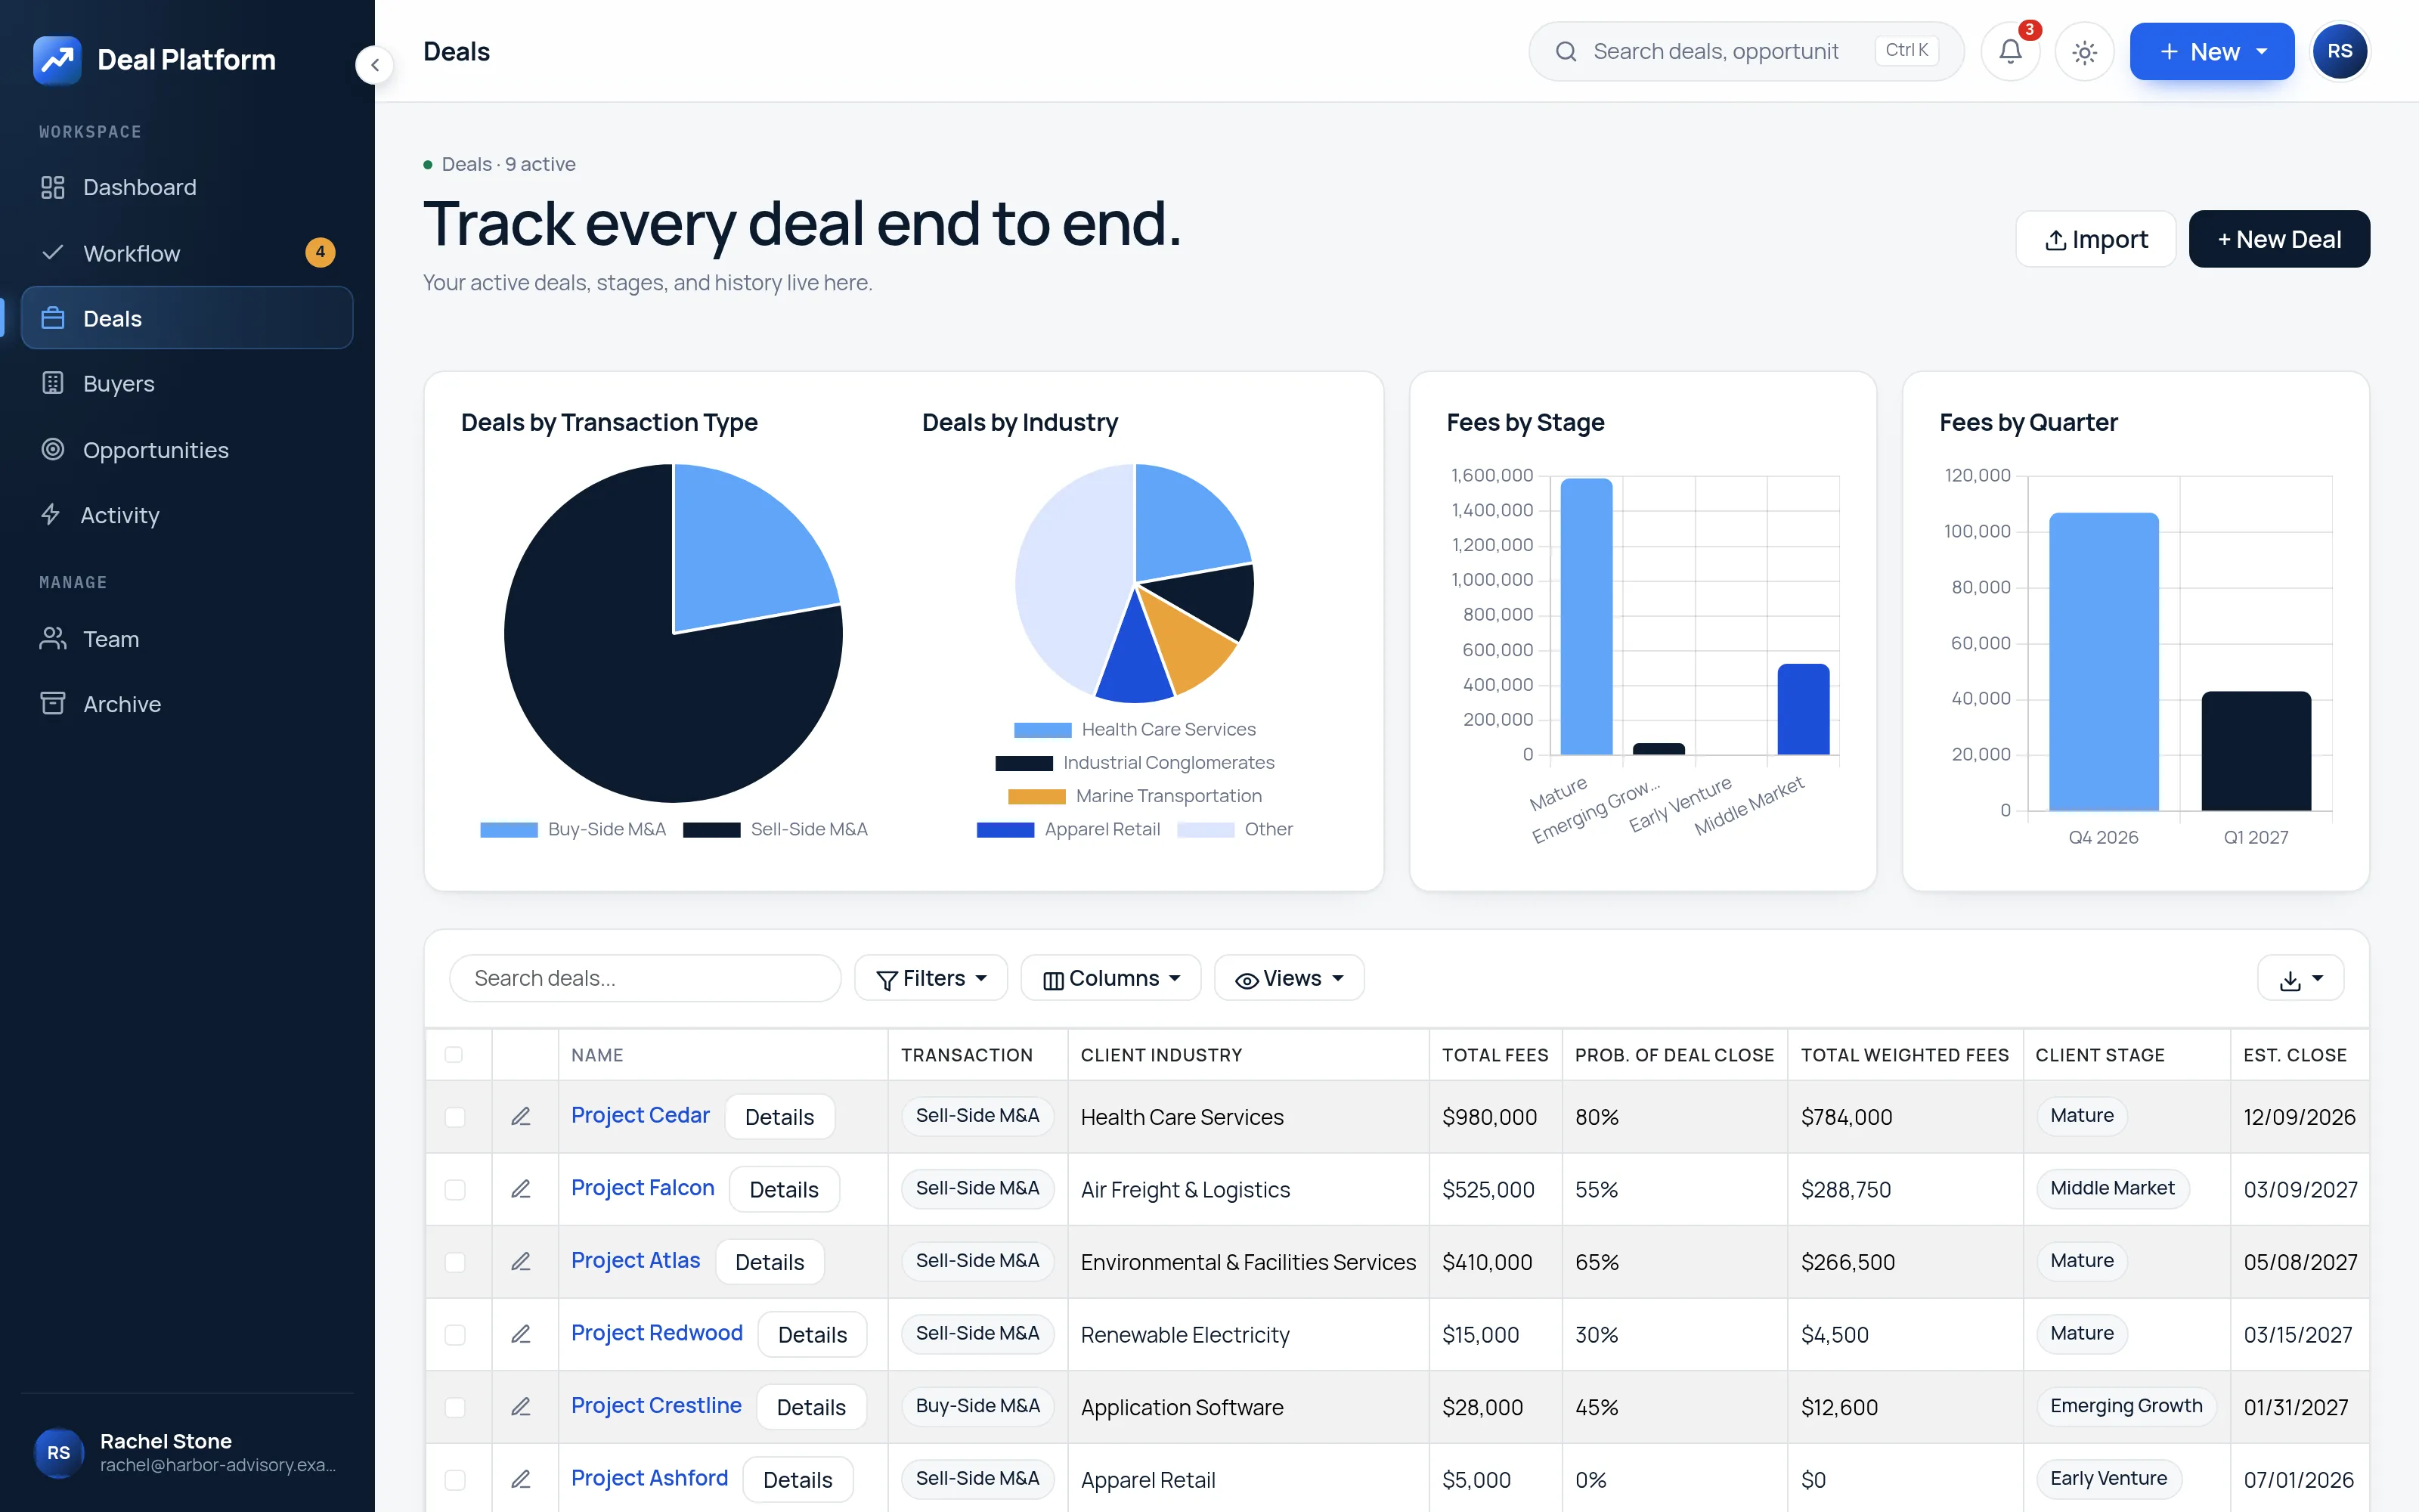The width and height of the screenshot is (2419, 1512).
Task: Click the Import button
Action: (2095, 239)
